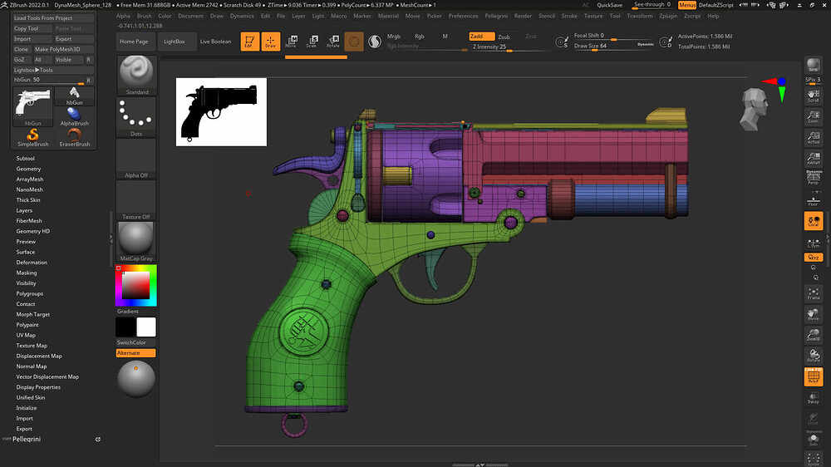Viewport: 831px width, 467px height.
Task: Click the Live Boolean button
Action: pyautogui.click(x=216, y=42)
